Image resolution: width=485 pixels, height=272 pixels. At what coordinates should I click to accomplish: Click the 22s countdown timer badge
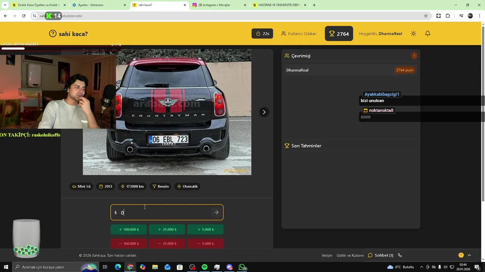tap(262, 34)
